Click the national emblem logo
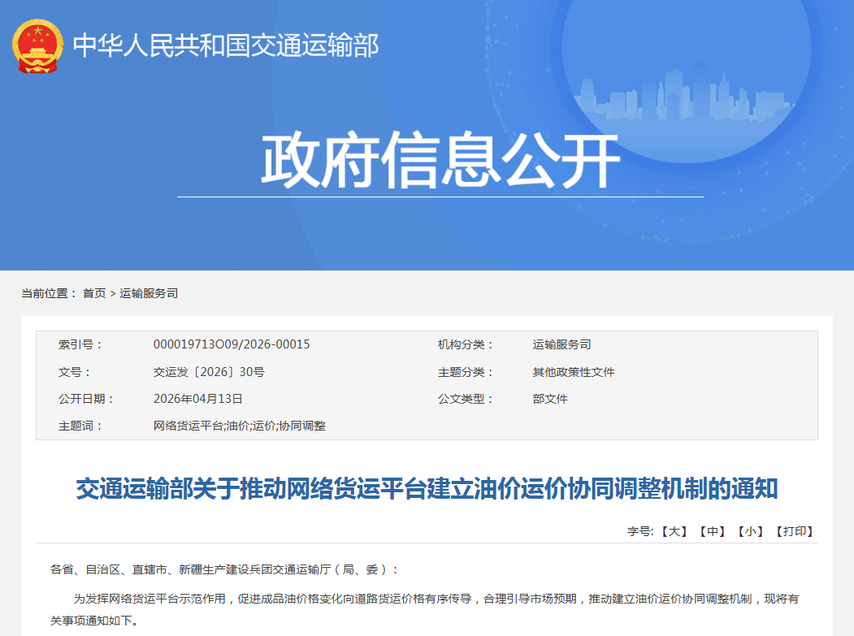The height and width of the screenshot is (636, 854). tap(37, 45)
